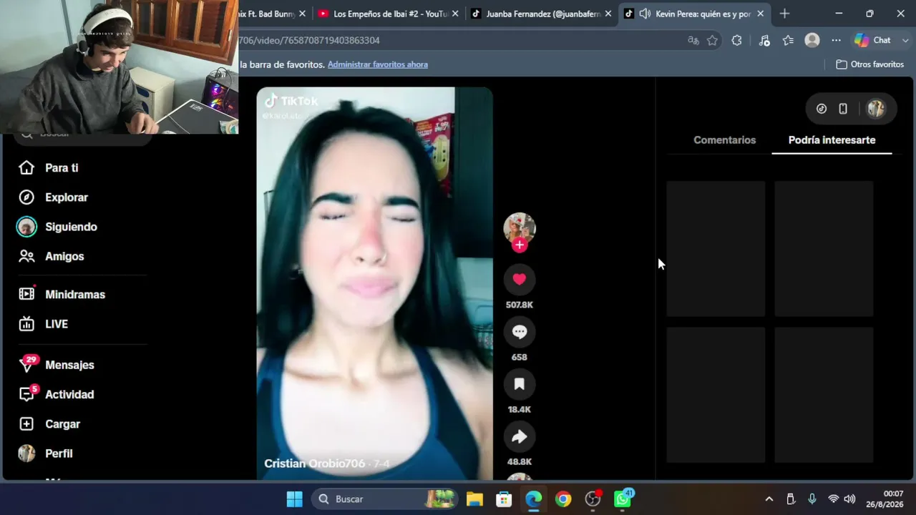The image size is (916, 515).
Task: Open the volume icon in system tray
Action: (x=849, y=499)
